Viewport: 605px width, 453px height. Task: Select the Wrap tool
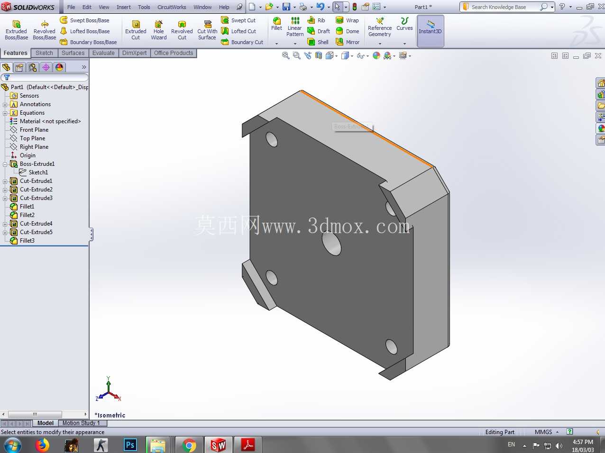(348, 20)
